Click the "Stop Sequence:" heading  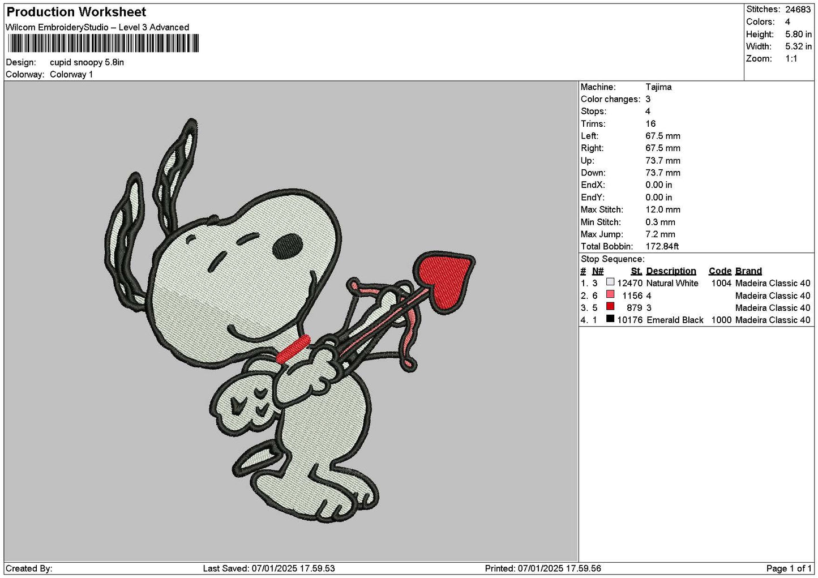[613, 259]
